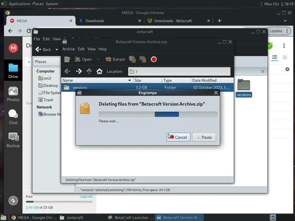Open the Places menu in top panel
Image resolution: width=295 pixels, height=221 pixels.
point(38,4)
